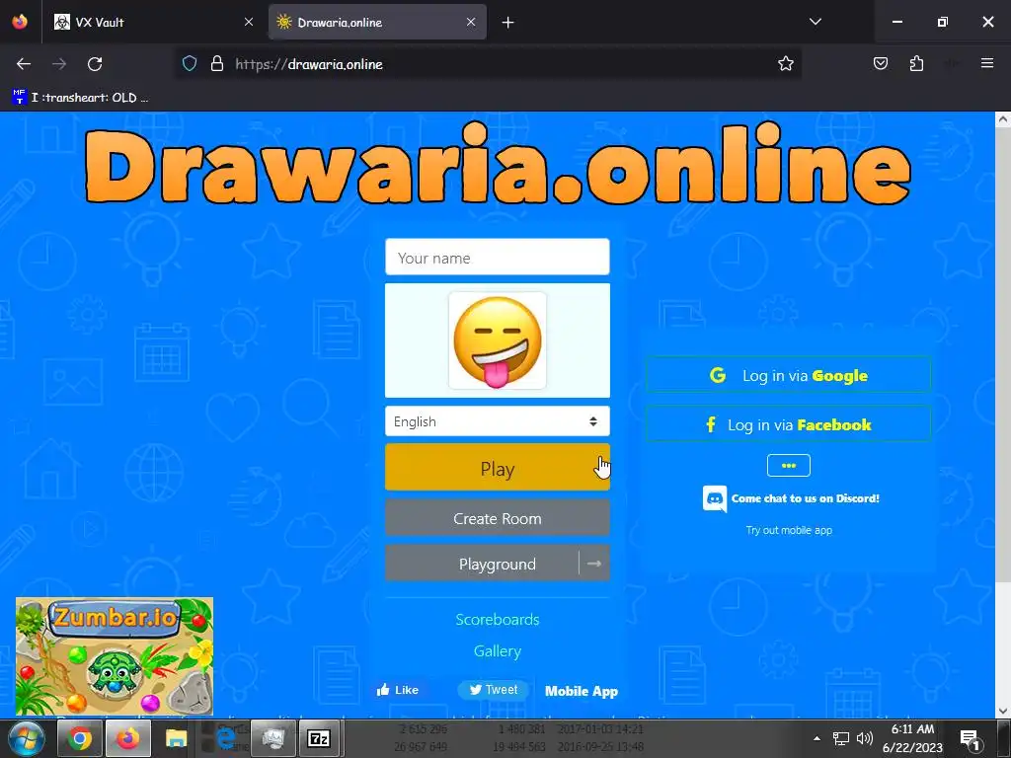Open the transheart OLD bookmark
This screenshot has width=1011, height=758.
pos(81,98)
